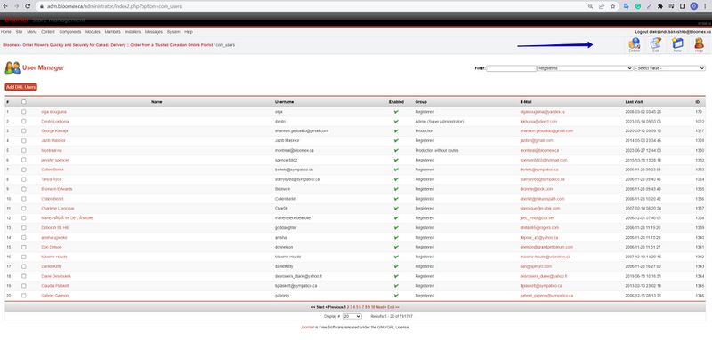
Task: Open Bloomex site breadcrumb link
Action: 108,45
